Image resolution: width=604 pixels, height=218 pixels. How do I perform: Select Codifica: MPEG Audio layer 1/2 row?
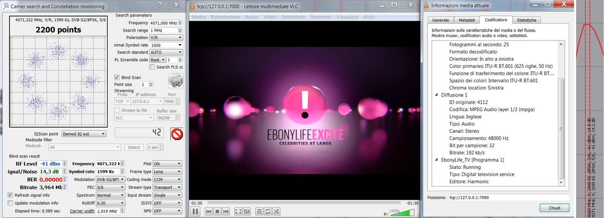point(492,109)
